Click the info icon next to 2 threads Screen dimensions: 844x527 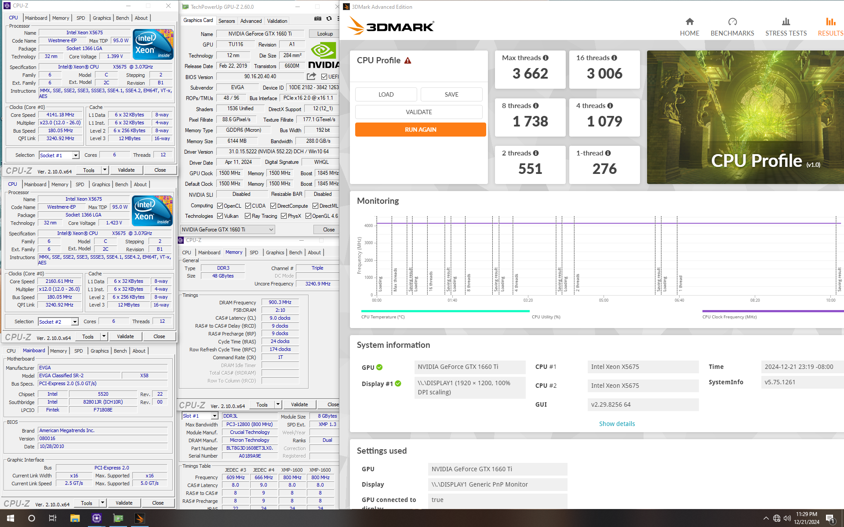tap(536, 153)
